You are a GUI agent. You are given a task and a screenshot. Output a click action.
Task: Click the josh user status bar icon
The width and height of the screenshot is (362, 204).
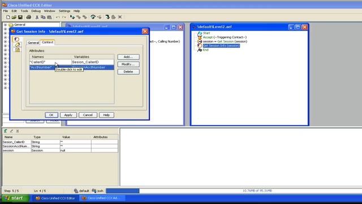tap(94, 191)
